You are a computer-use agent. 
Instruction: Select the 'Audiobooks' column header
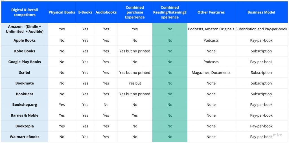(x=106, y=12)
